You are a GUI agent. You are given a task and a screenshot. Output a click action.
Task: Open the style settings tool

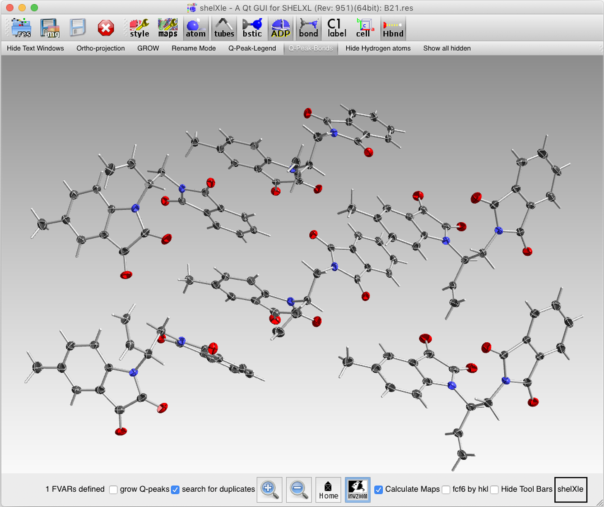click(139, 28)
